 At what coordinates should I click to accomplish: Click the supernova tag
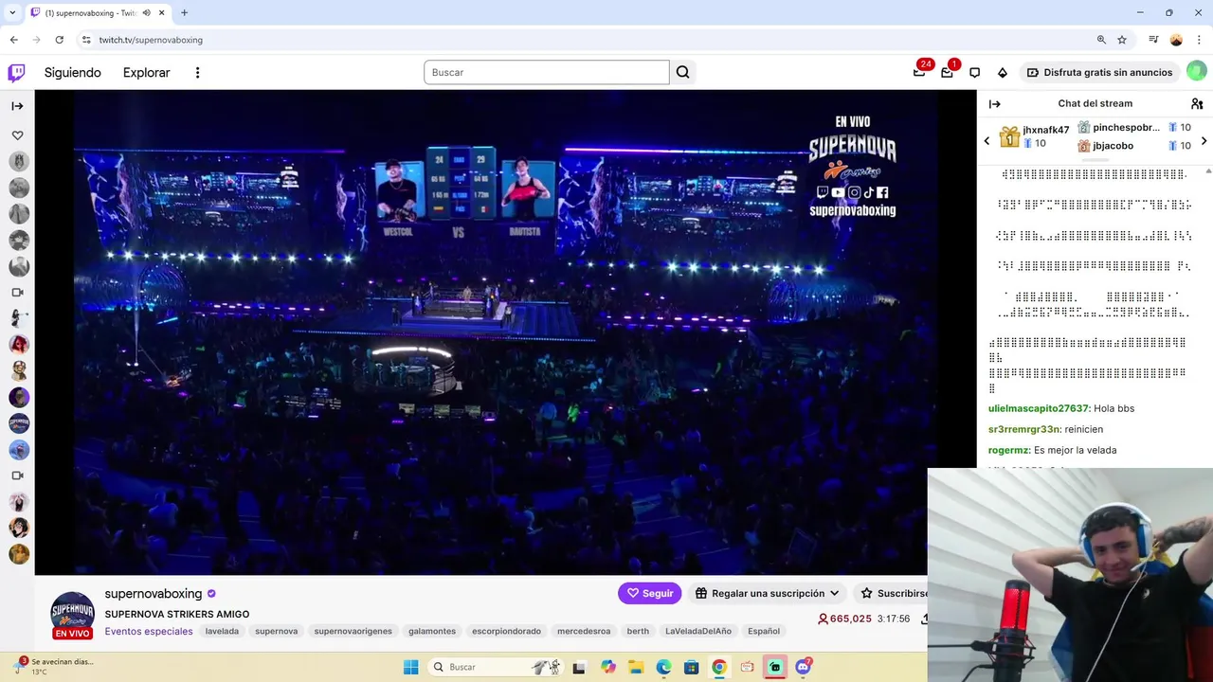click(x=277, y=631)
